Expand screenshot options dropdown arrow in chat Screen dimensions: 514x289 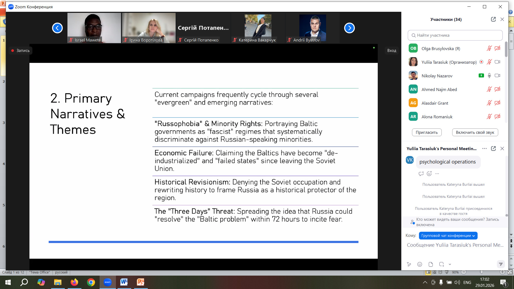450,264
